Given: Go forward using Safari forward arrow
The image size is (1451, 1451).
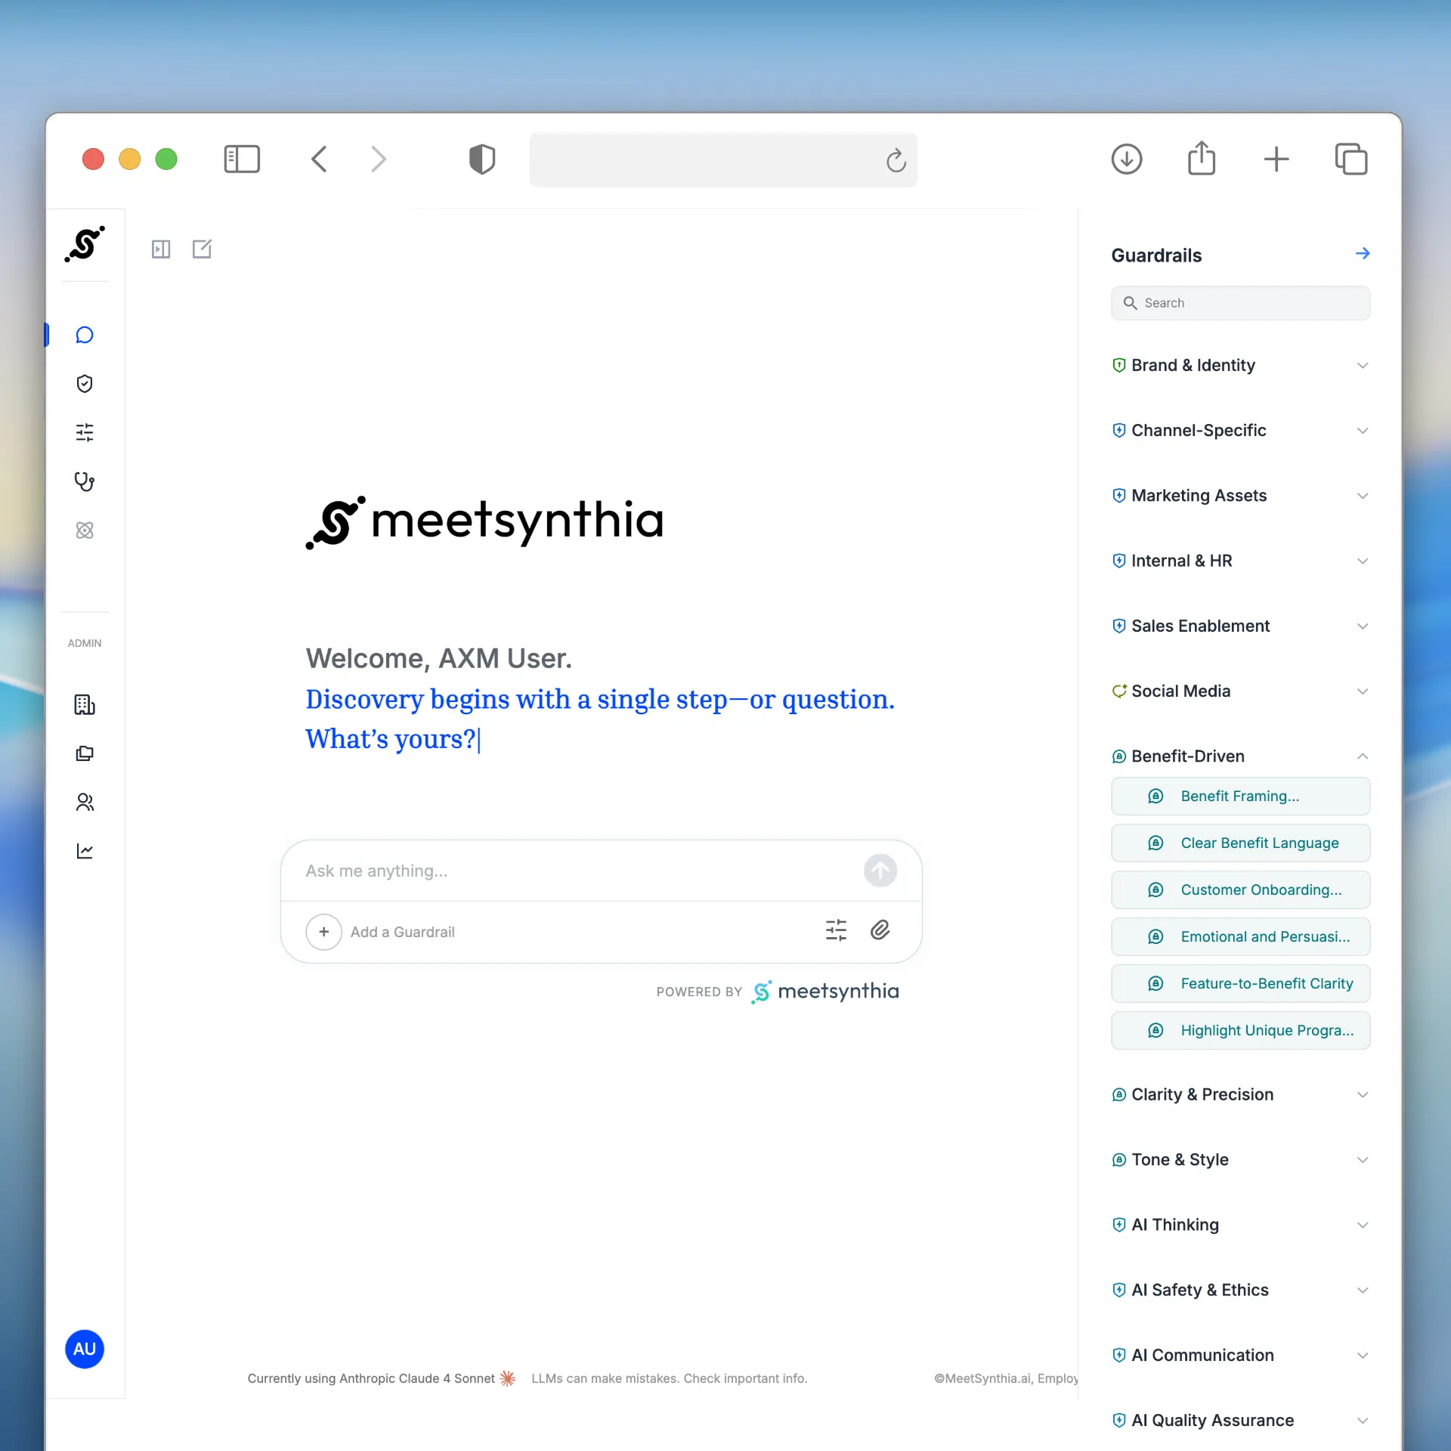Looking at the screenshot, I should click(x=379, y=159).
